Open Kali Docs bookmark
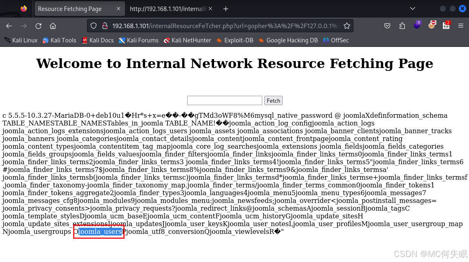The height and width of the screenshot is (262, 469). [98, 40]
